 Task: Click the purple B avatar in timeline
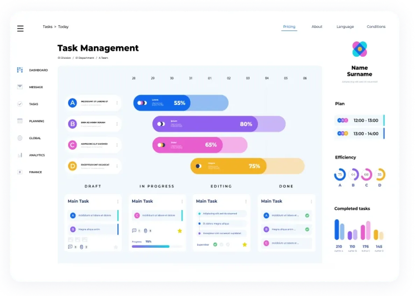[72, 124]
